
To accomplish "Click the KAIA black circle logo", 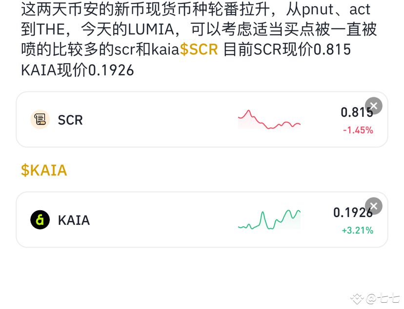I will (x=40, y=219).
